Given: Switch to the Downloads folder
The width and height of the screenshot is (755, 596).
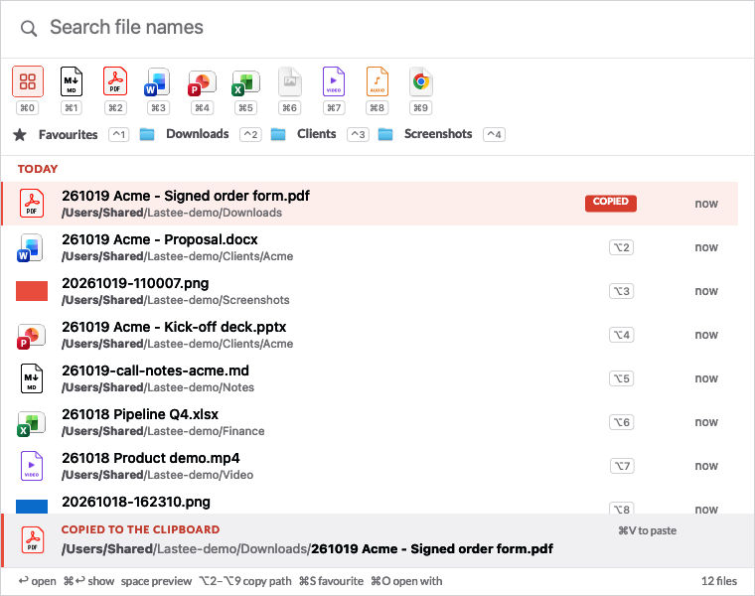Looking at the screenshot, I should click(x=198, y=134).
